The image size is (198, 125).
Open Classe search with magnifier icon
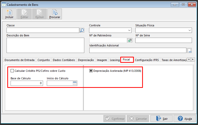82,30
